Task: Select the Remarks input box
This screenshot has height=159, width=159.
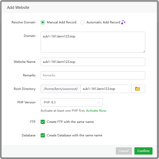Action: coord(93,75)
